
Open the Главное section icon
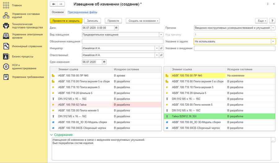(x=6, y=5)
